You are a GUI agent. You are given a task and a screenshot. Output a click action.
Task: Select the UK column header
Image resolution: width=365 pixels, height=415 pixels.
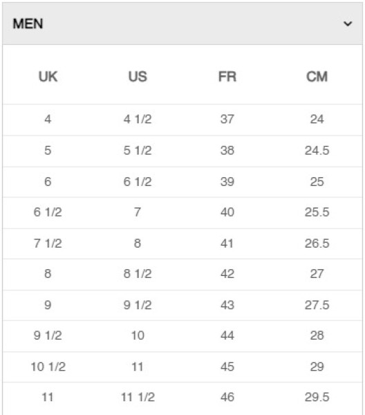click(x=48, y=77)
